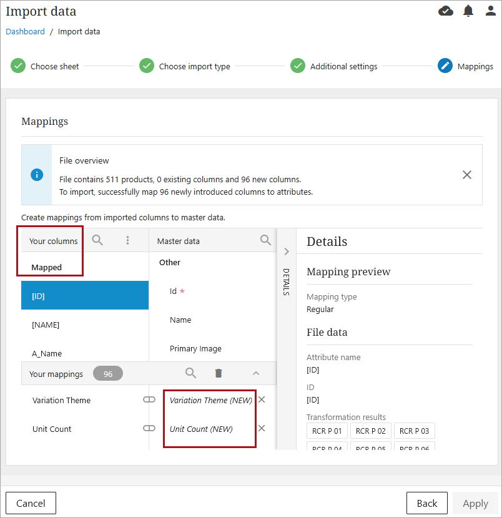Toggle link icon for Variation Theme mapping
The image size is (502, 518).
tap(149, 400)
